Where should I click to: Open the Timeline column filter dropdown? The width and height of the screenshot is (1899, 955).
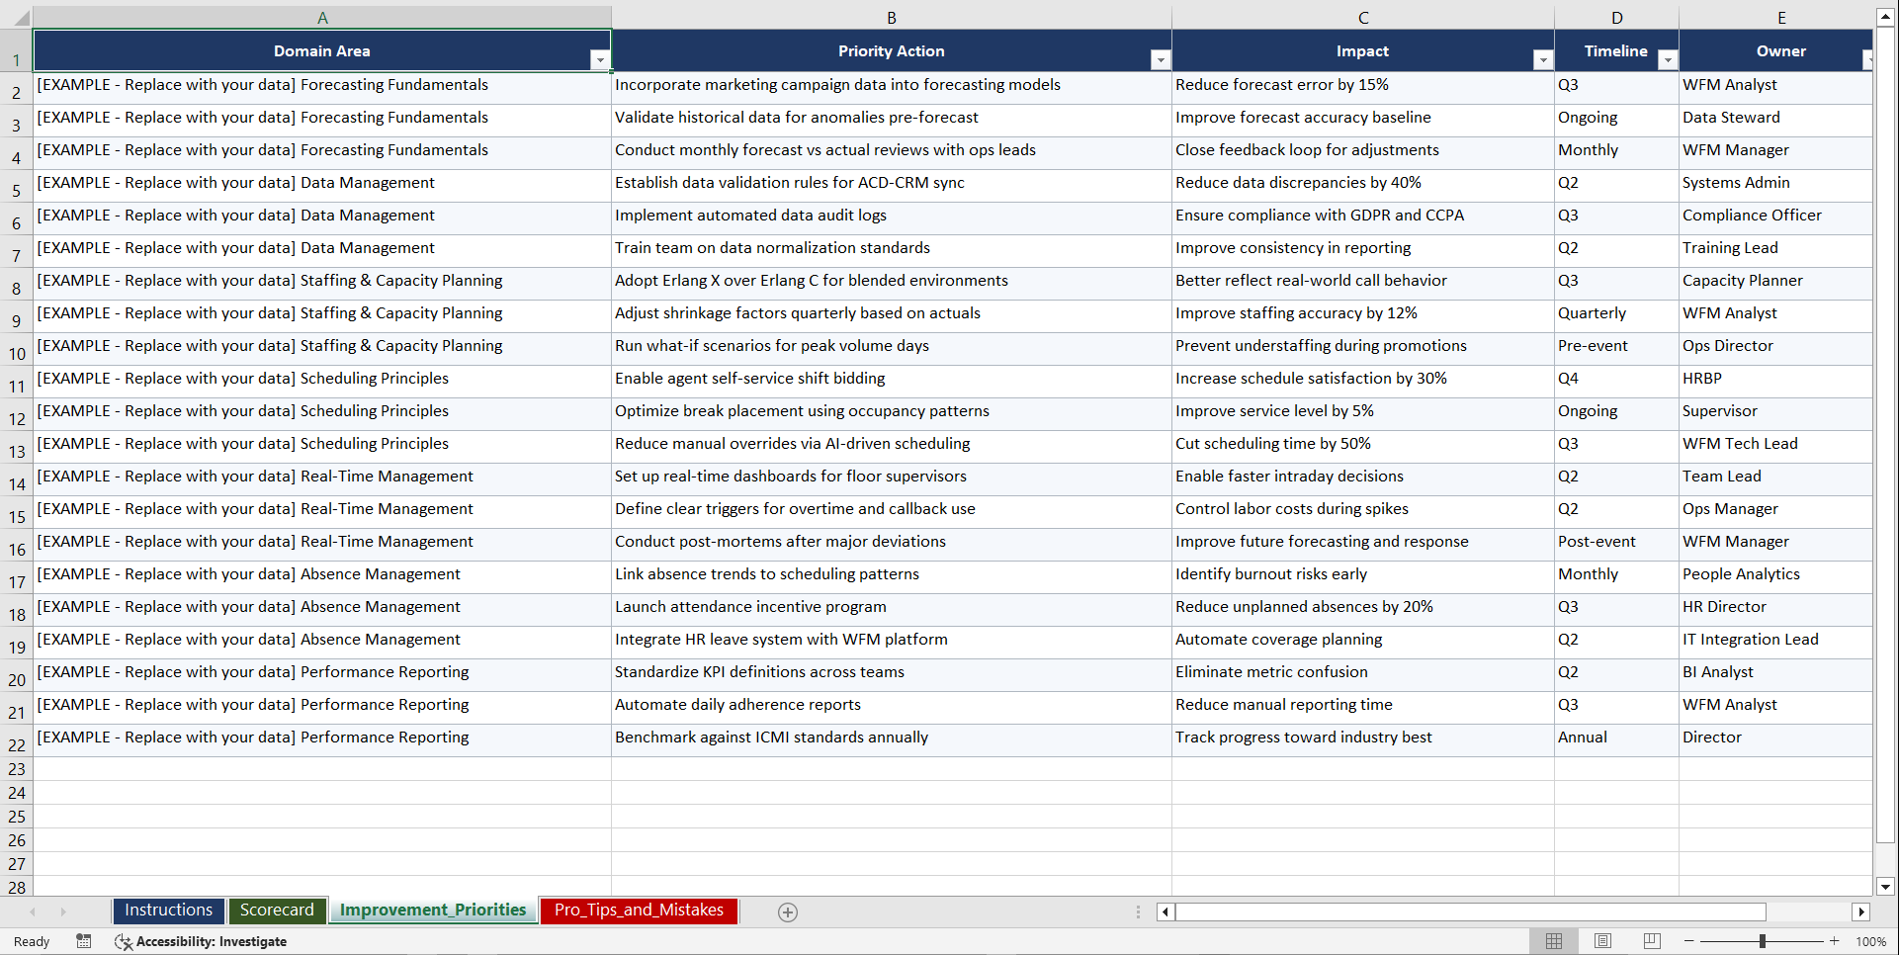tap(1668, 59)
